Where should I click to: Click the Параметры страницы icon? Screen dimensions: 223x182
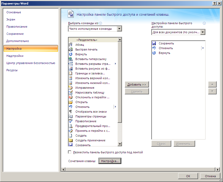tap(71, 116)
